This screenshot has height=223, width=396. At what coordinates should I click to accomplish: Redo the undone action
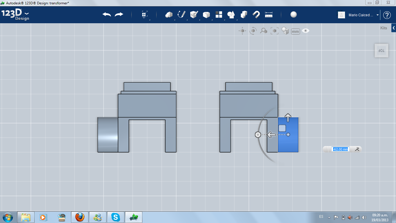119,15
